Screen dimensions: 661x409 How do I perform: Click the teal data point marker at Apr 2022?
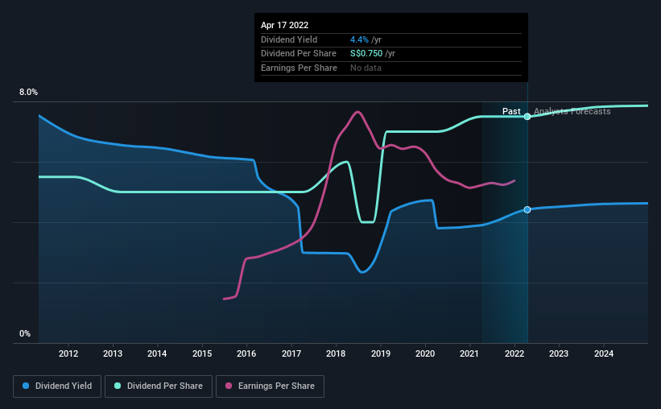point(527,117)
